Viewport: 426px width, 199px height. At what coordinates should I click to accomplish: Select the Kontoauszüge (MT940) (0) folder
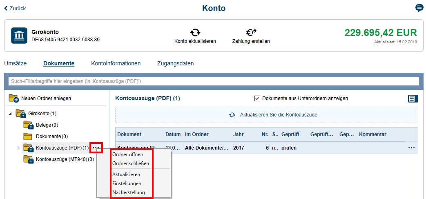click(x=65, y=159)
